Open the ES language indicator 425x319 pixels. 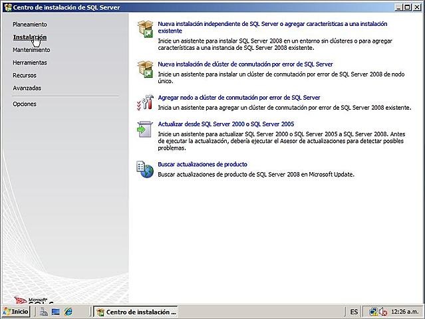354,312
